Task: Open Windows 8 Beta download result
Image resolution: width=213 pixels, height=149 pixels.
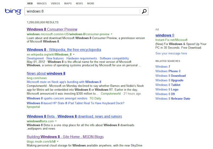Action: (x=74, y=116)
